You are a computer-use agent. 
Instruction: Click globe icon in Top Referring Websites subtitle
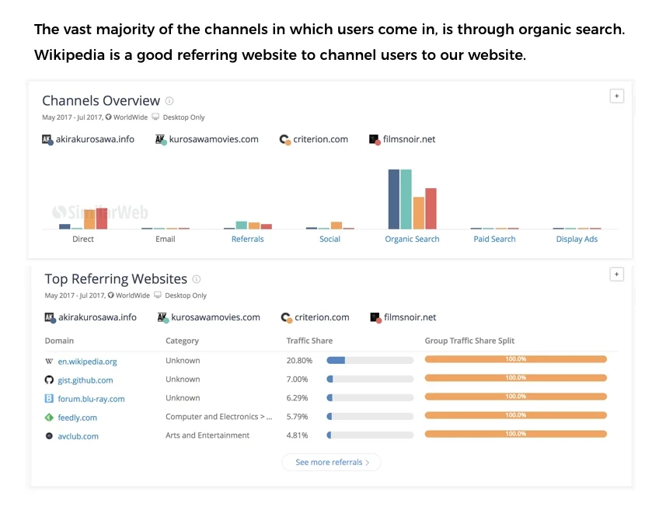coord(111,295)
